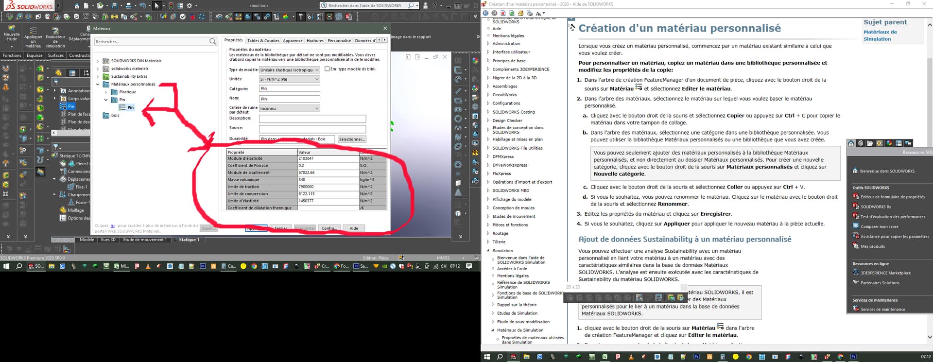Click Evaluateur de simulation ribbon command
Viewport: 933px width, 362px height.
pos(55,37)
